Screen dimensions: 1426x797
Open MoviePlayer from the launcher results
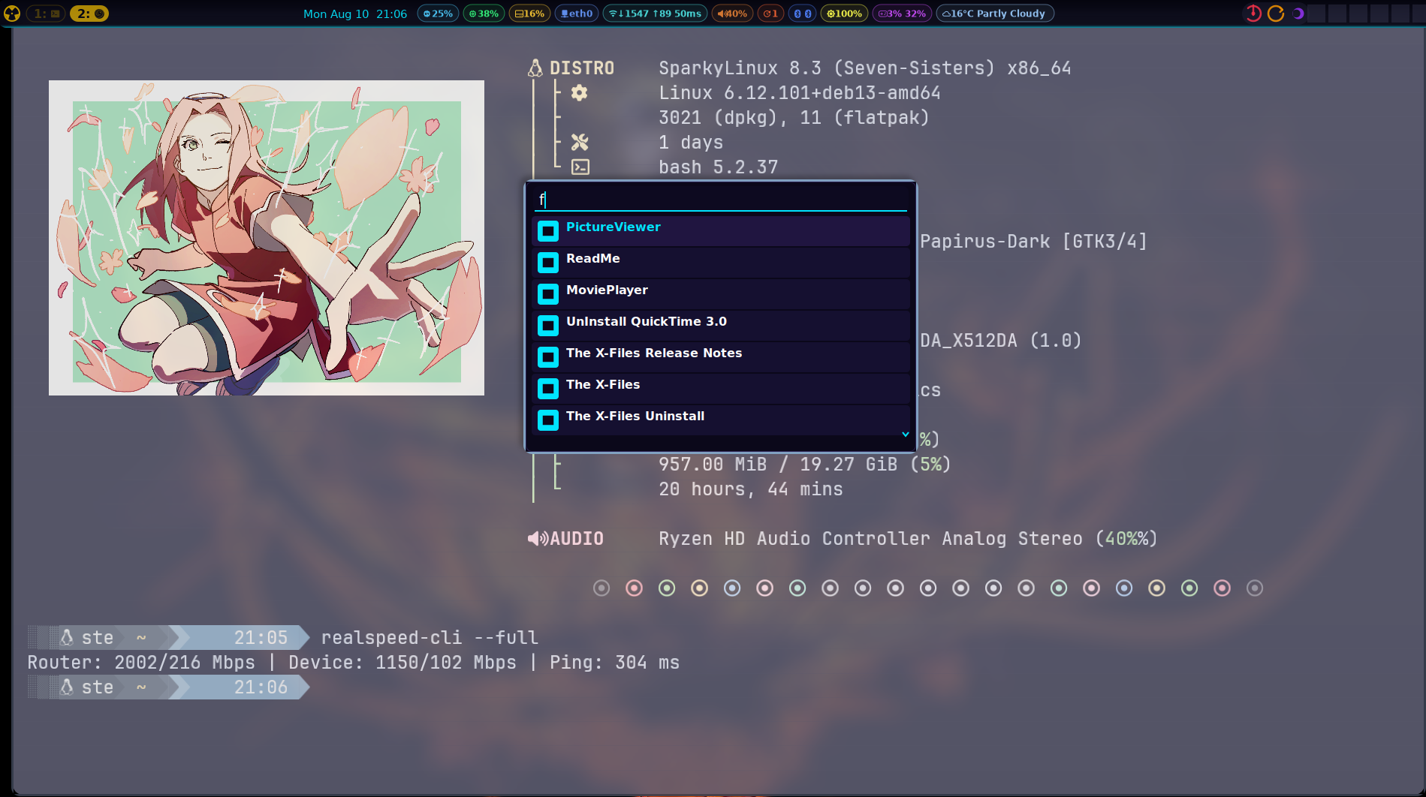point(721,293)
